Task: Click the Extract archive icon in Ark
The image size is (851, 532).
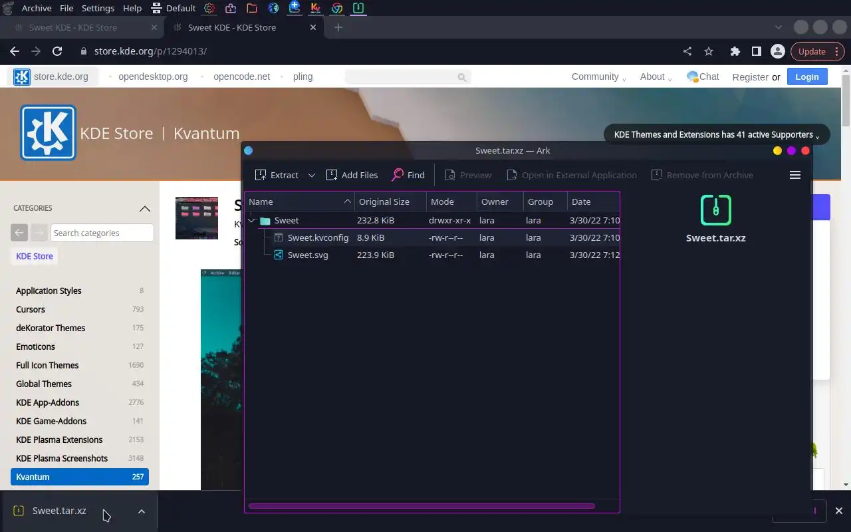Action: tap(261, 175)
